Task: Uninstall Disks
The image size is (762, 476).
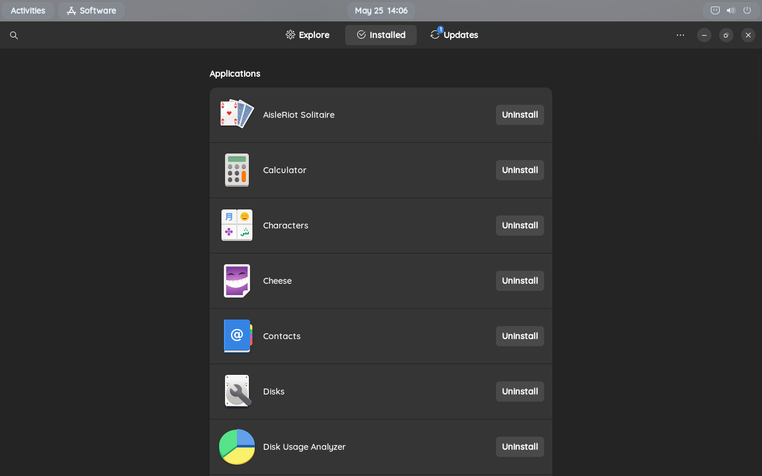Action: 520,392
